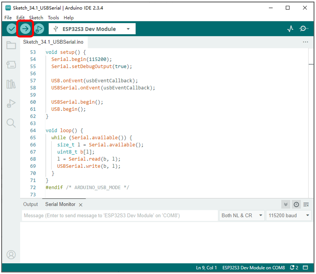Click the Arduino IDE title bar logo
Image resolution: width=316 pixels, height=274 pixels.
point(8,8)
